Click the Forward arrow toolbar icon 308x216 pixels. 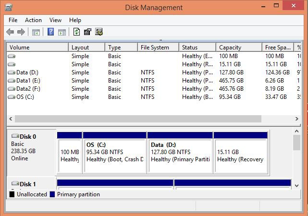tap(21, 32)
